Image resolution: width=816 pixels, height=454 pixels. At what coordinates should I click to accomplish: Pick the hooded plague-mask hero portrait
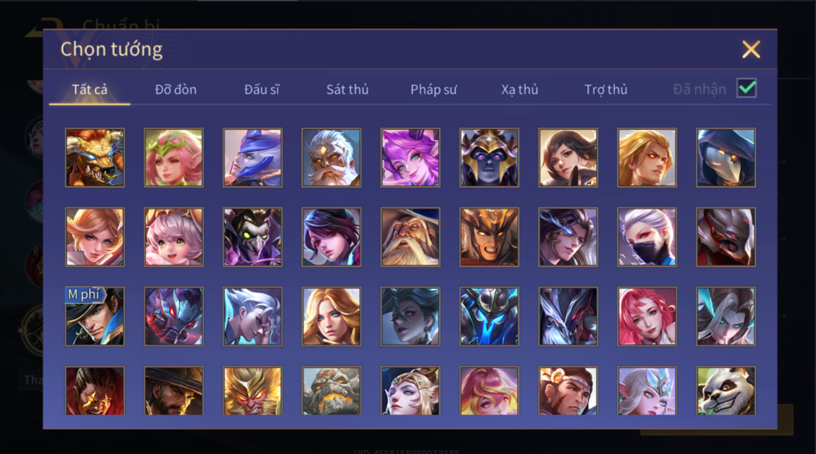point(726,157)
